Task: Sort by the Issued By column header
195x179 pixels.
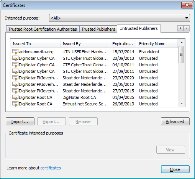Action: pyautogui.click(x=85, y=44)
